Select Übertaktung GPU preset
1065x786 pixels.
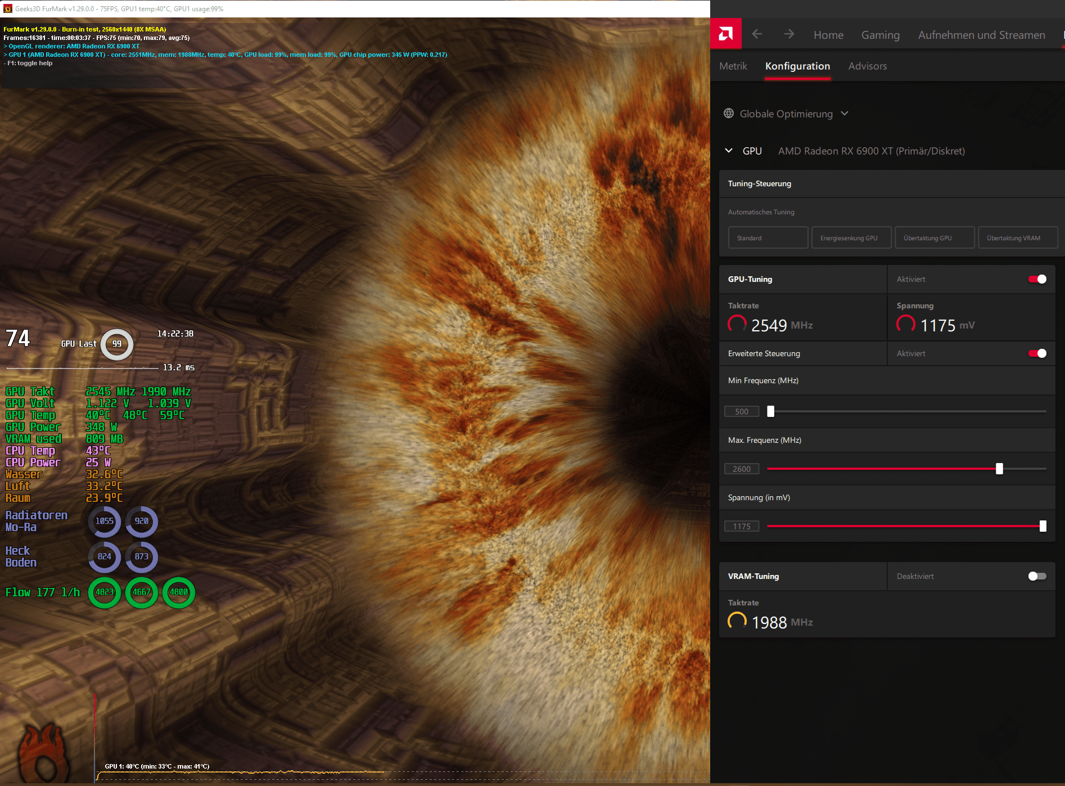[935, 237]
